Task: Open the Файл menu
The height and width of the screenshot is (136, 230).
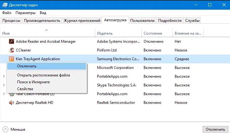Action: (7, 13)
